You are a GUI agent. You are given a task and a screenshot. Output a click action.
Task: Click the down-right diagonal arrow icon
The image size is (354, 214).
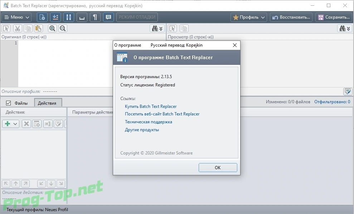tap(61, 184)
